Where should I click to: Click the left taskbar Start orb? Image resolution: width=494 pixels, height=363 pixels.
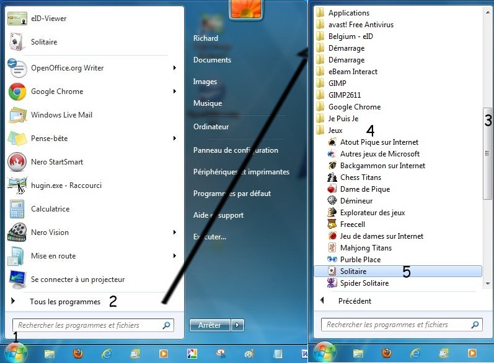point(15,352)
